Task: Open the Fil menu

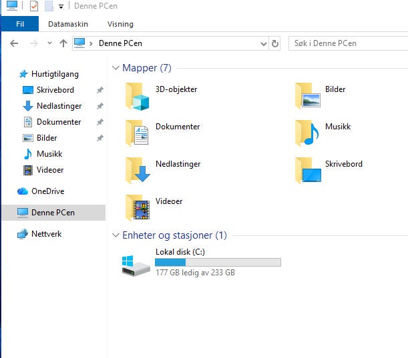Action: [20, 24]
